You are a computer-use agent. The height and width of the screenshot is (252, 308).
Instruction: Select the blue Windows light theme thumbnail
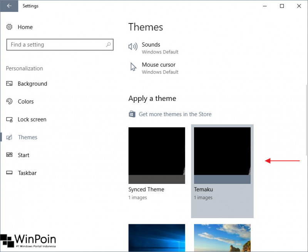click(x=157, y=238)
